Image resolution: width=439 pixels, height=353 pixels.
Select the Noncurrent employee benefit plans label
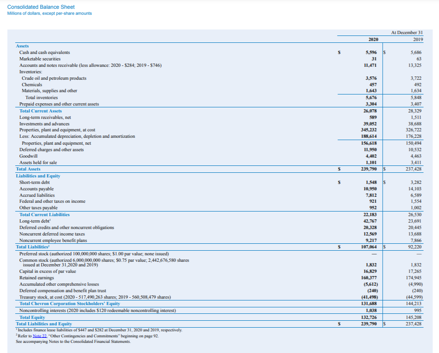tap(53, 241)
